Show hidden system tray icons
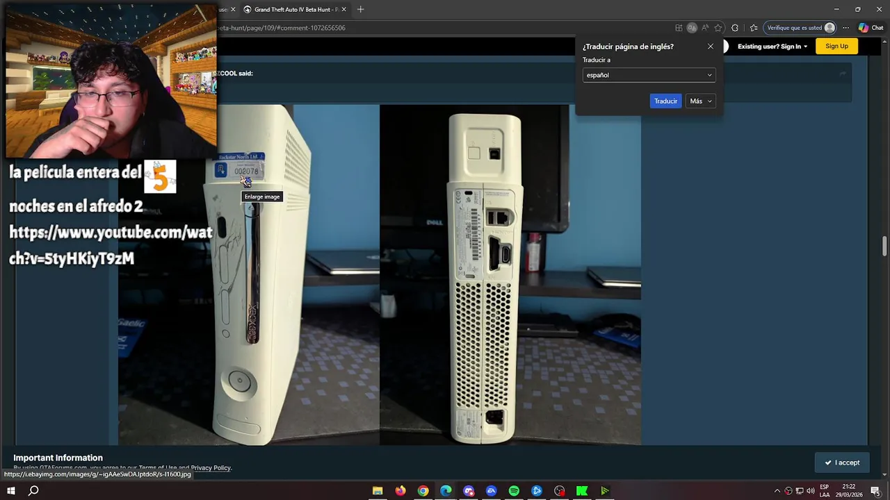 (777, 491)
